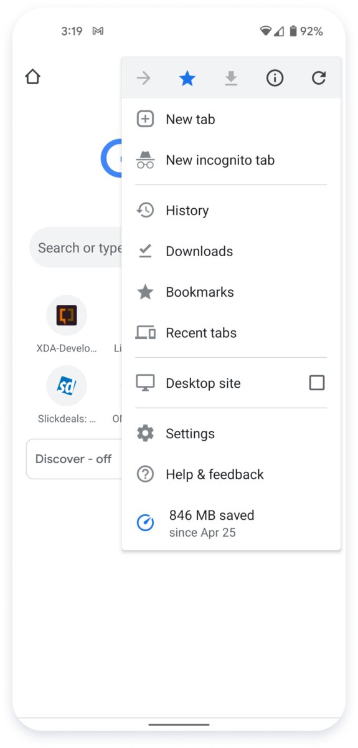
Task: Tap the download page icon
Action: 231,78
